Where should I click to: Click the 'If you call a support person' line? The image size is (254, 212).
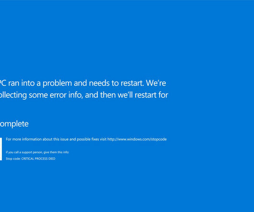click(x=37, y=152)
